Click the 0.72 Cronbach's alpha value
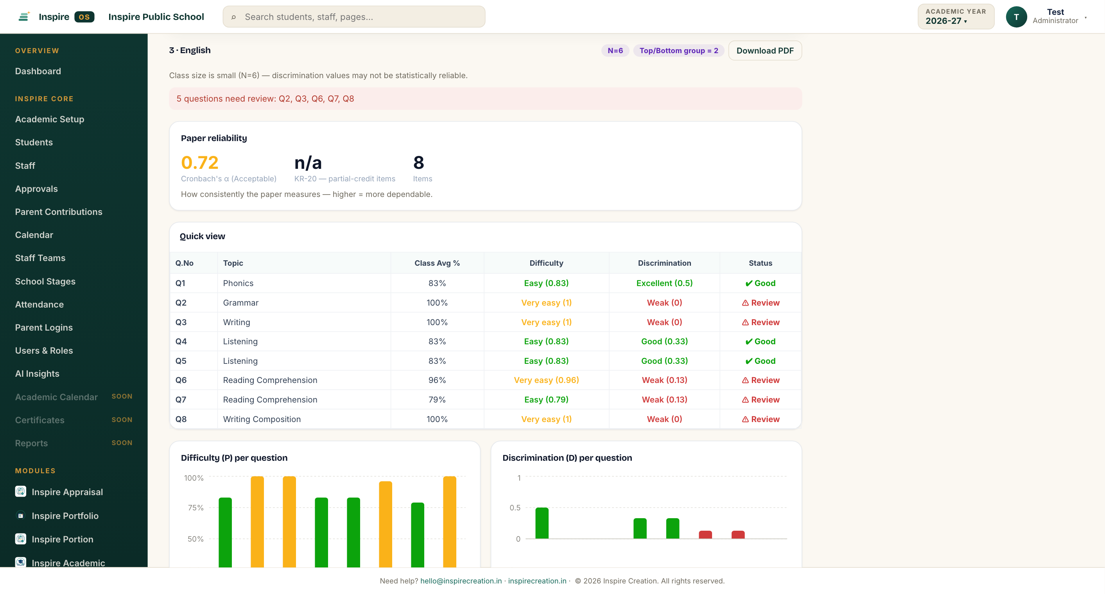This screenshot has width=1105, height=594. (x=200, y=163)
